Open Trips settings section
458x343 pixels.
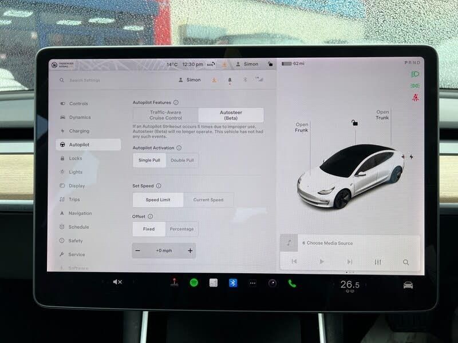[88, 199]
